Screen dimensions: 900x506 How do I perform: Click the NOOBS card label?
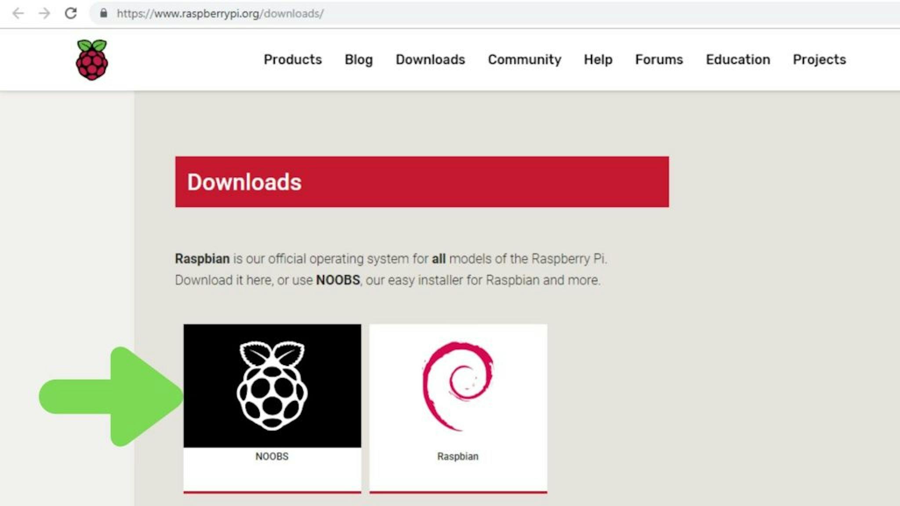pyautogui.click(x=272, y=456)
